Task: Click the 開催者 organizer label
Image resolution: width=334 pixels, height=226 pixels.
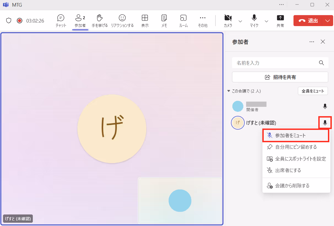Action: [x=252, y=110]
